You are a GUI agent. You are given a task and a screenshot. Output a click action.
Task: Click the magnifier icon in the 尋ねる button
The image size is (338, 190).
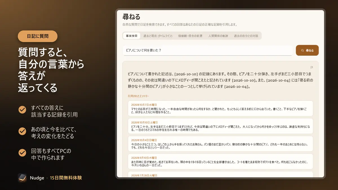(303, 50)
